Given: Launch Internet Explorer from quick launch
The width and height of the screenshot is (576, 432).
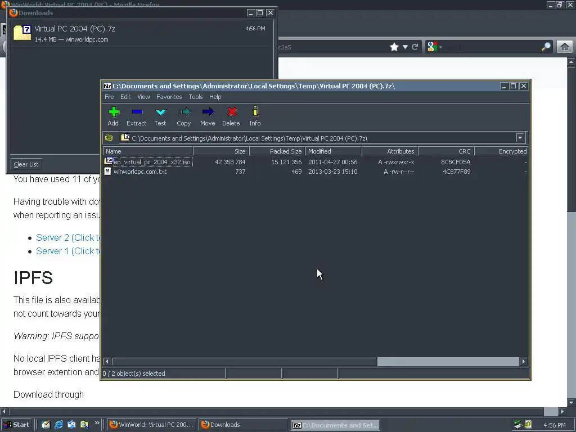Looking at the screenshot, I should [x=58, y=425].
